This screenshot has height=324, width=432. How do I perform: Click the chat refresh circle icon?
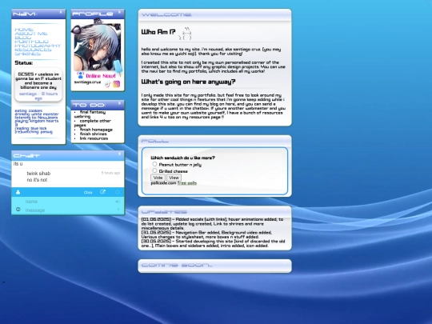pyautogui.click(x=118, y=192)
